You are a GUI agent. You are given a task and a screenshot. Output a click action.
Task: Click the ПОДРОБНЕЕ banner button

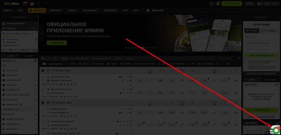[x=57, y=43]
